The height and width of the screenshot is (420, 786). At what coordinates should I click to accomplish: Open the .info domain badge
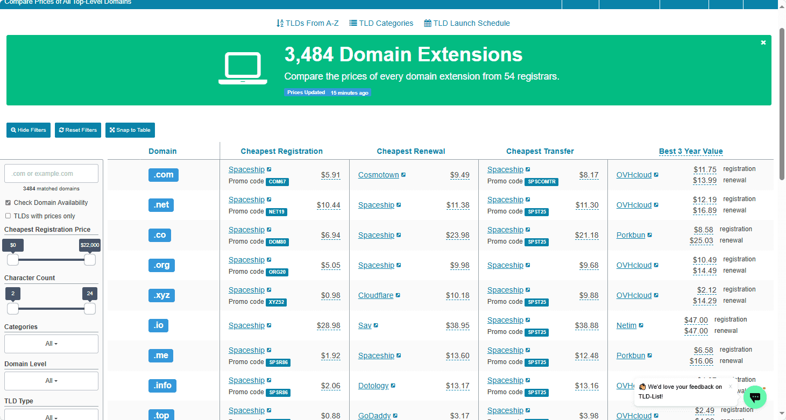tap(162, 386)
